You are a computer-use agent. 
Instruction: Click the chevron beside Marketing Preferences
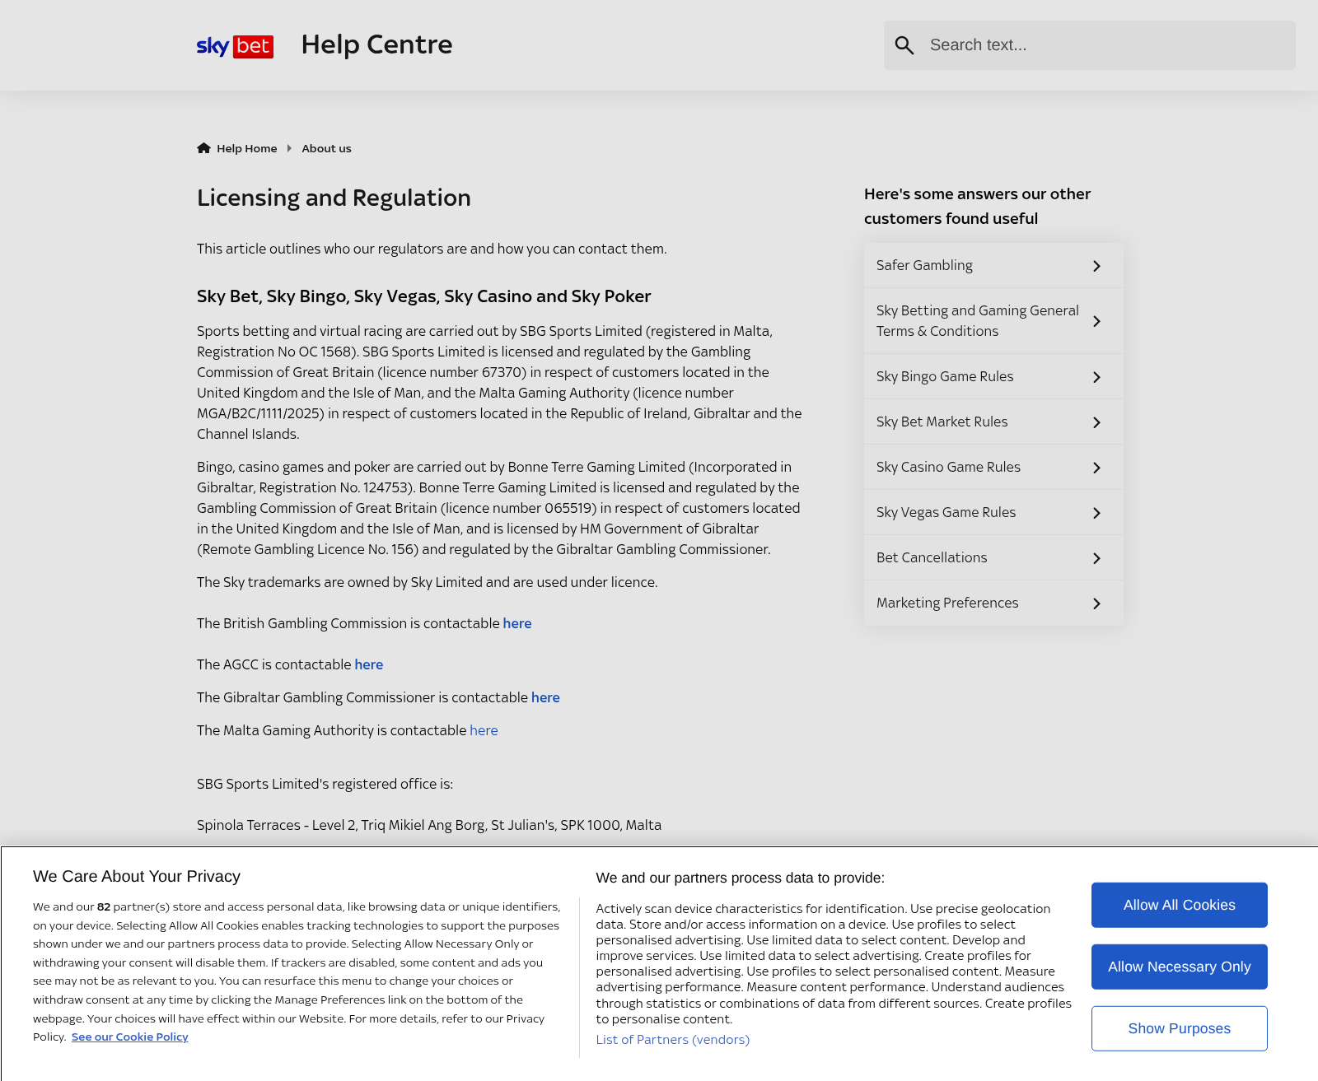(1096, 603)
